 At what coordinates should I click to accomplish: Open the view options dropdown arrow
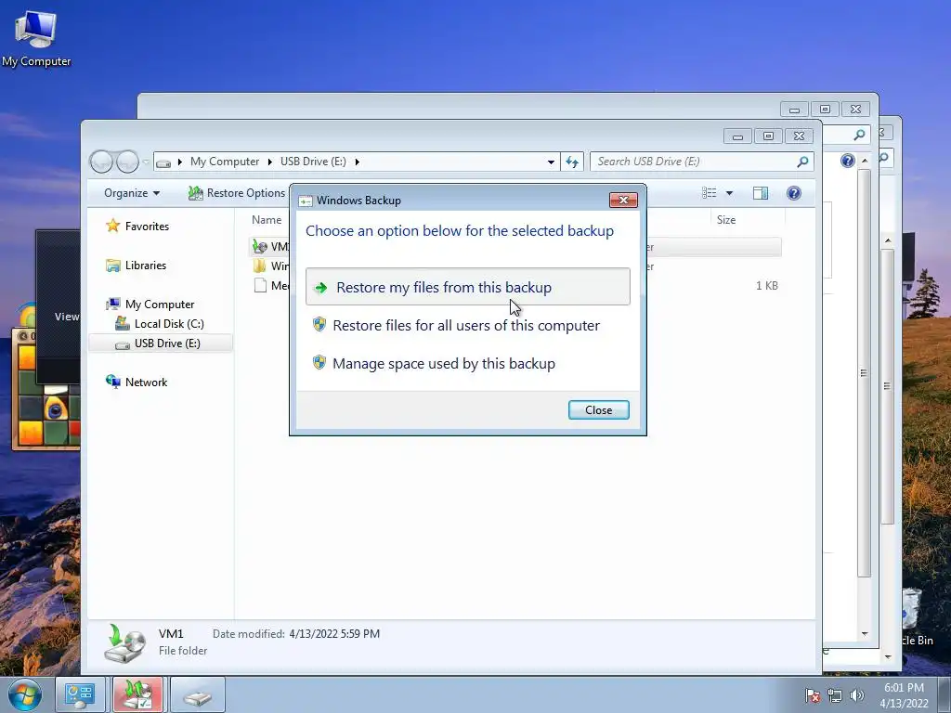(730, 193)
